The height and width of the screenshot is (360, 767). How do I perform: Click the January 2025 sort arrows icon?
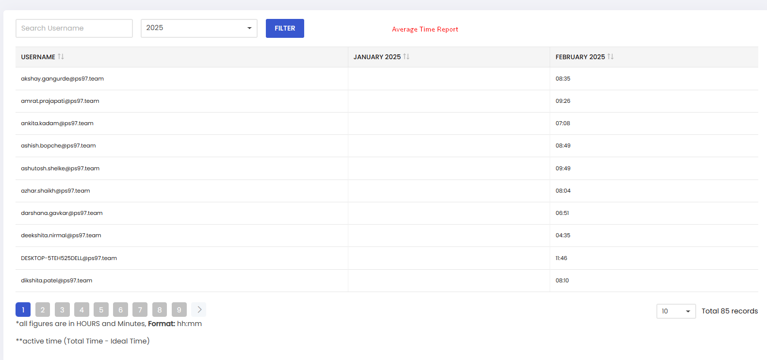click(406, 57)
